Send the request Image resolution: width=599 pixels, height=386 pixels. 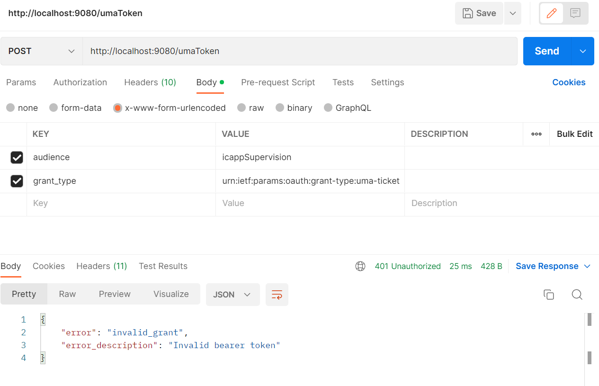pos(547,51)
